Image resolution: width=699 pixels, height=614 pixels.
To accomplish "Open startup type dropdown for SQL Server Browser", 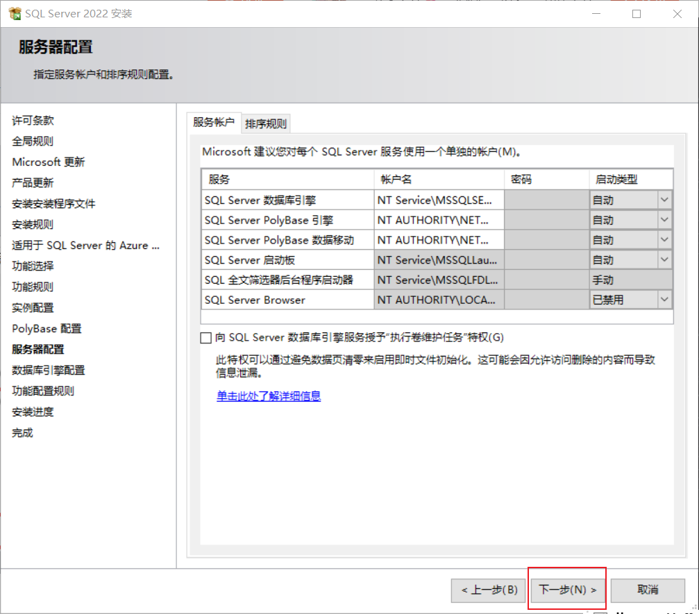I will tap(664, 300).
